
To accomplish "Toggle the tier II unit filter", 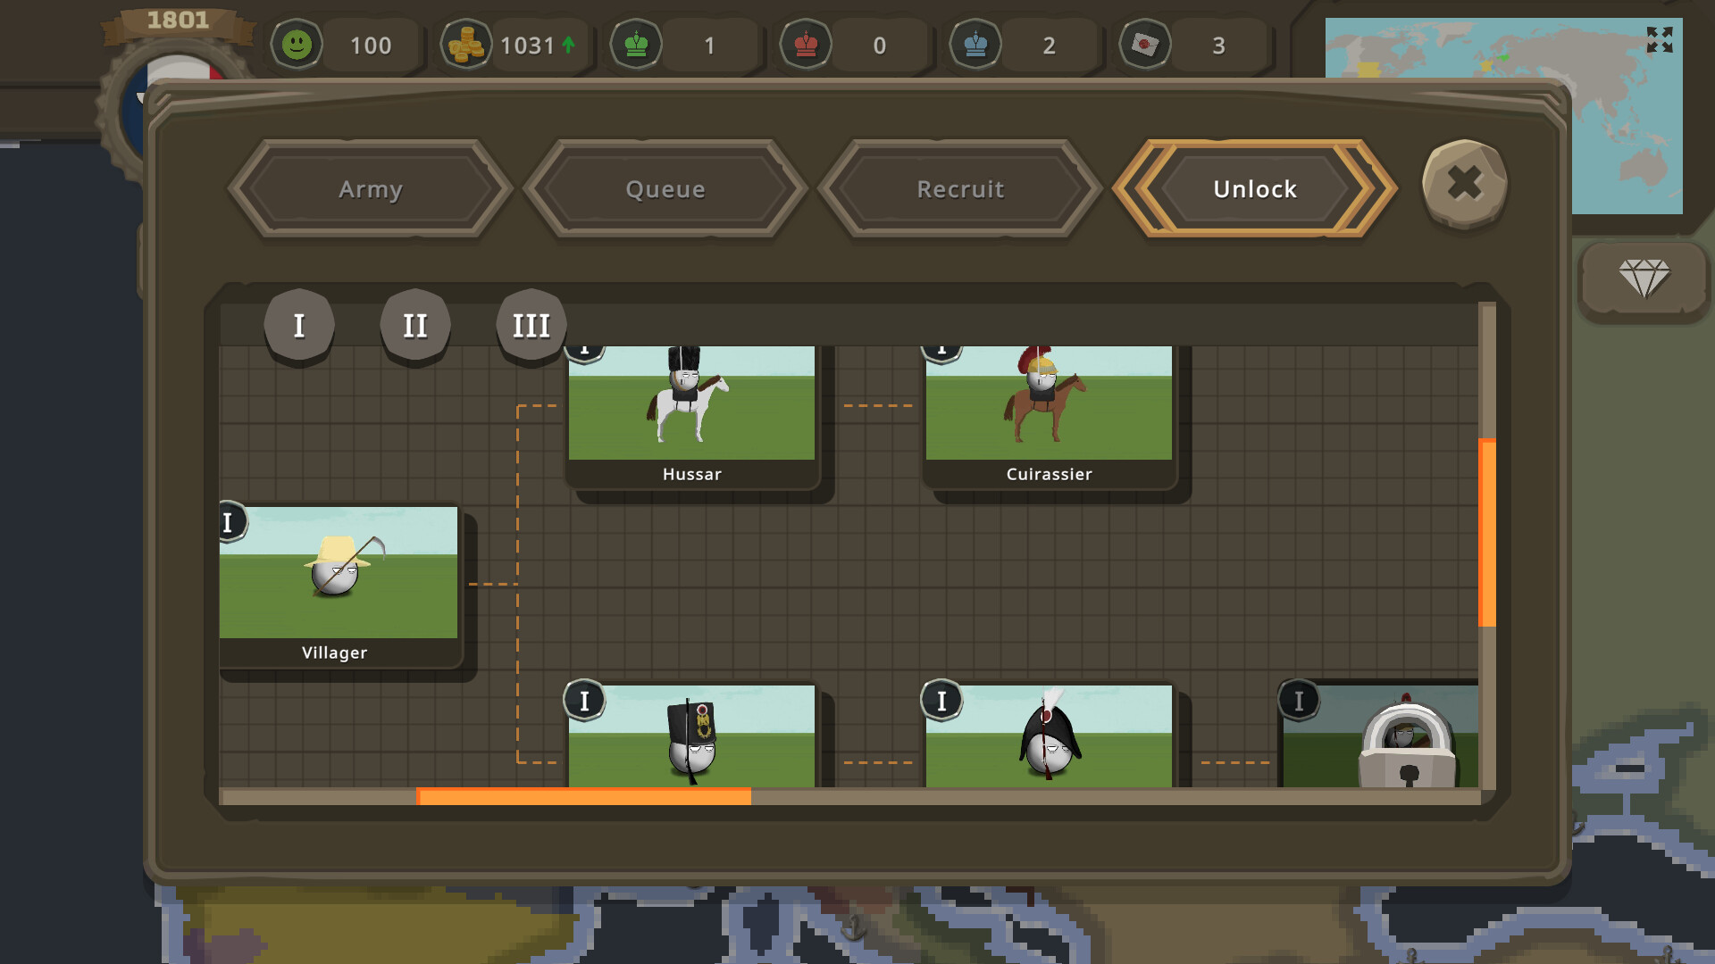I will (414, 325).
